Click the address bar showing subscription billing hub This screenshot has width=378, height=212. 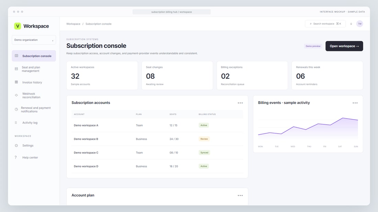(x=171, y=12)
